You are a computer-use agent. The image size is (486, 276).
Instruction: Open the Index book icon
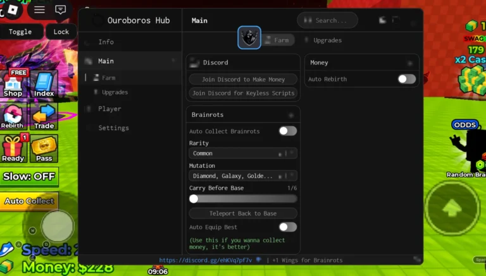44,83
